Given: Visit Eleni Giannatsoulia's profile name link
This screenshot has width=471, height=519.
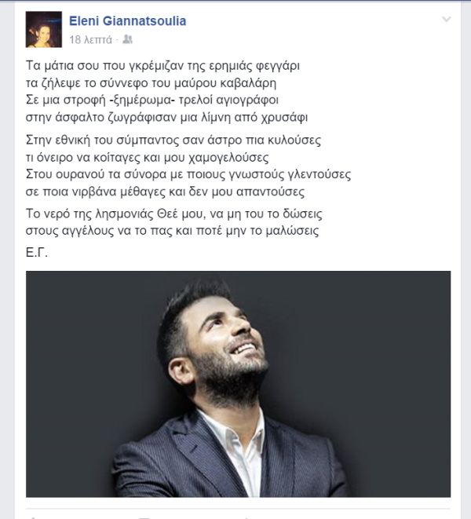Looking at the screenshot, I should coord(127,21).
